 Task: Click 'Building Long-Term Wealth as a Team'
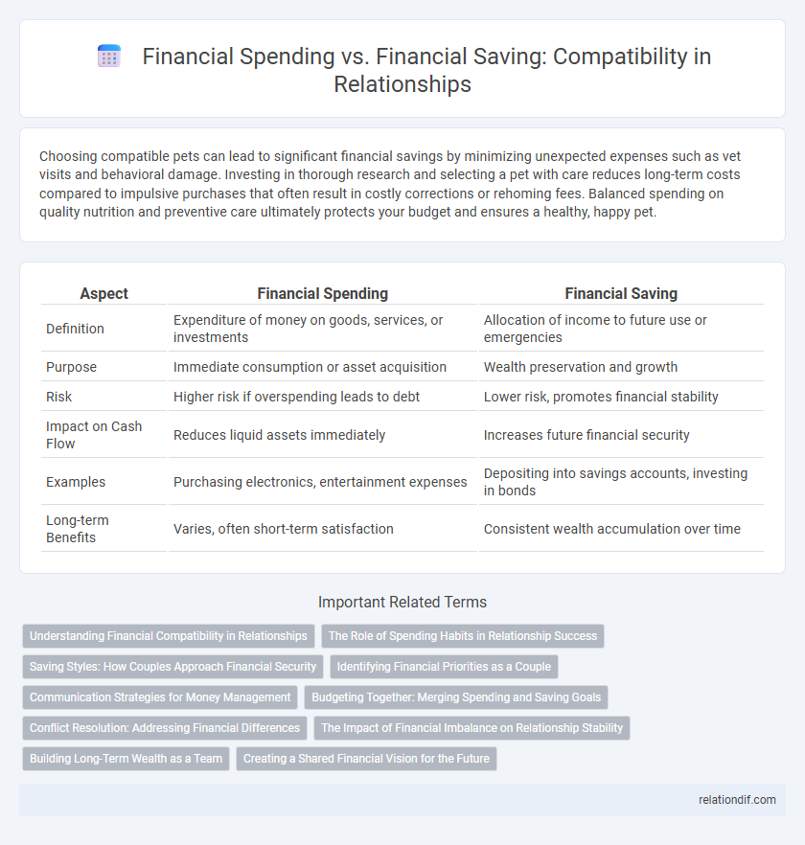126,758
